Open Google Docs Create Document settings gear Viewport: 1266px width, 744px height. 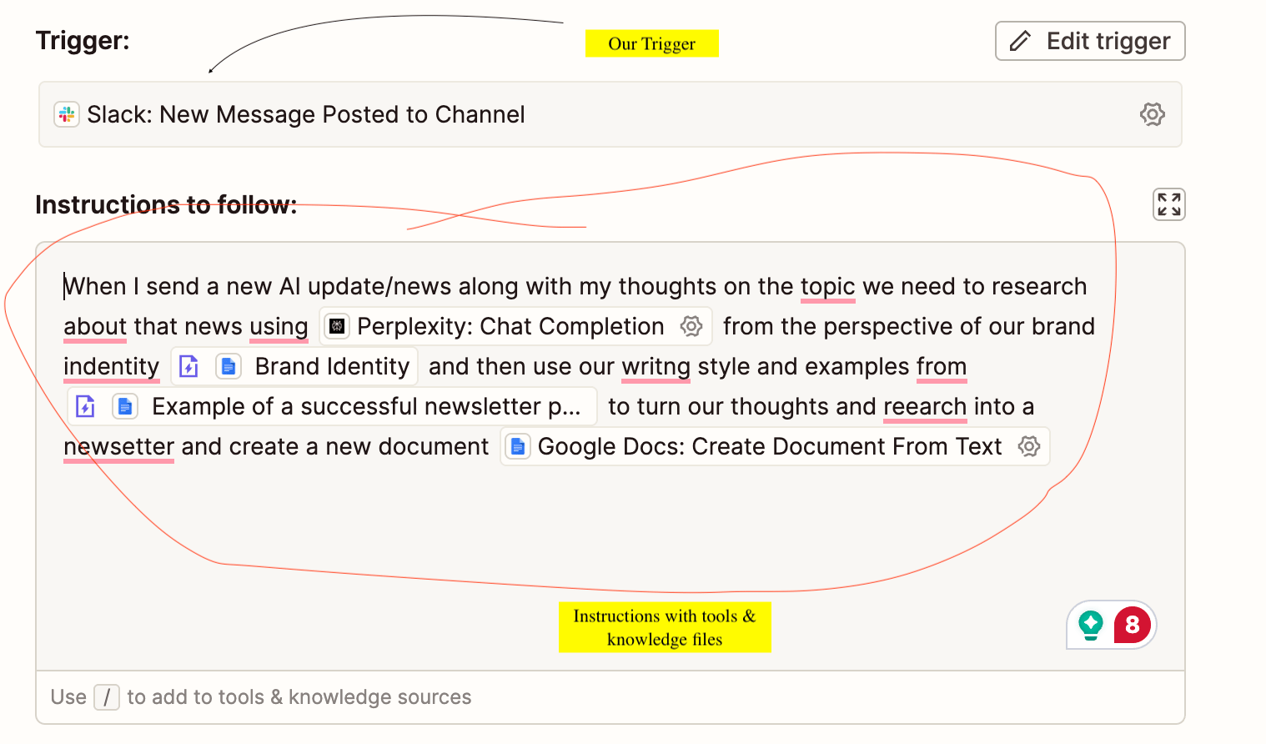tap(1029, 446)
